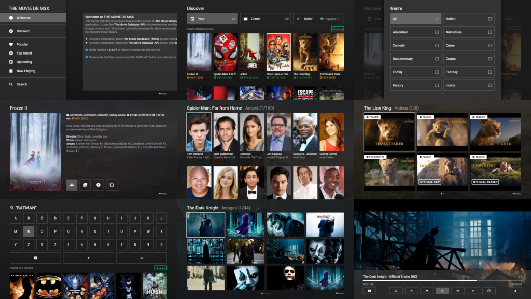
Task: Skip to previous track in video player
Action: 411,291
